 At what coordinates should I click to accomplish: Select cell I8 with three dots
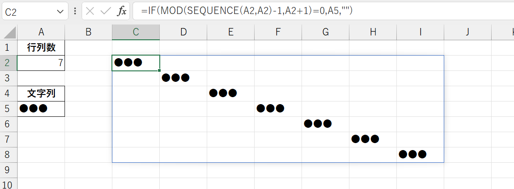click(420, 155)
